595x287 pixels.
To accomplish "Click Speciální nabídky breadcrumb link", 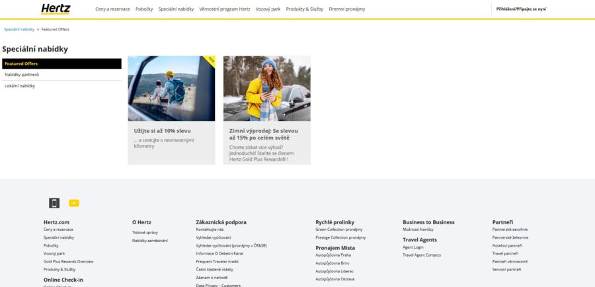I will (x=19, y=29).
